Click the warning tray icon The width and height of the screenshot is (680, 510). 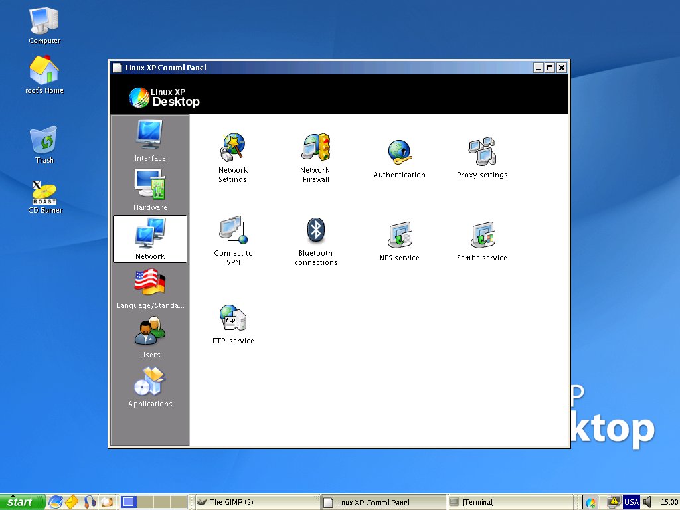pos(613,502)
